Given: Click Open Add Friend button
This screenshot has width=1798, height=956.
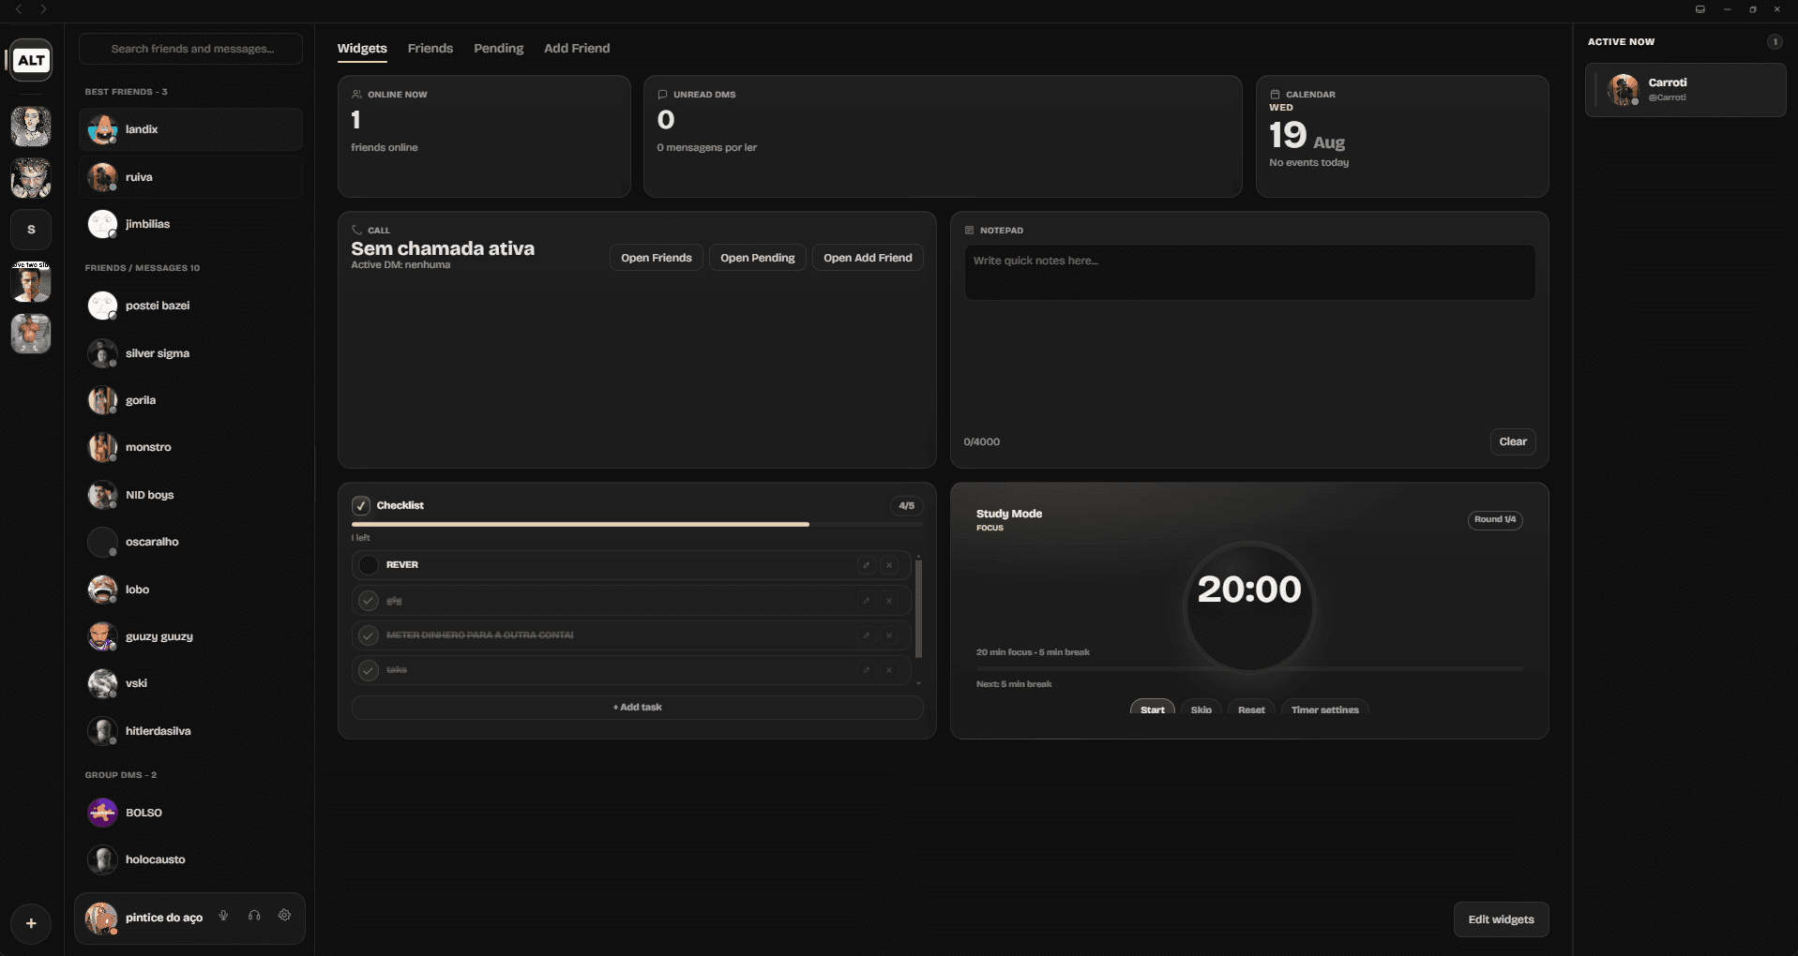Looking at the screenshot, I should [x=868, y=258].
